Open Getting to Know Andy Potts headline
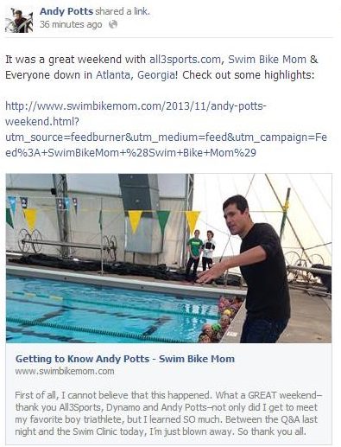The width and height of the screenshot is (341, 447). pos(125,359)
